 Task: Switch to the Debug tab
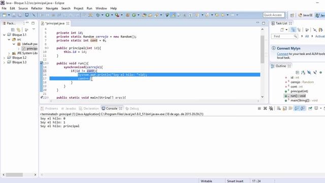[132, 108]
